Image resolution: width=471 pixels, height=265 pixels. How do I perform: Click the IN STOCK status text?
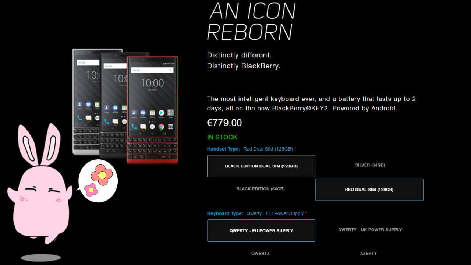tap(222, 137)
